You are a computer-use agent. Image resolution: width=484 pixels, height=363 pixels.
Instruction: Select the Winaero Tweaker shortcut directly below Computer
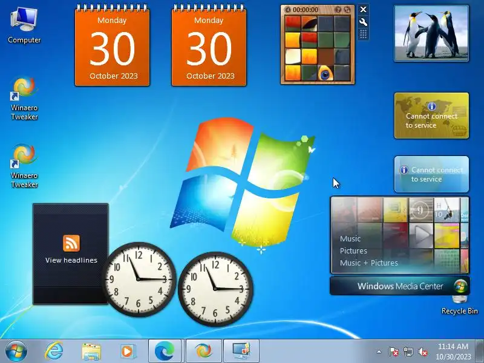click(x=24, y=98)
